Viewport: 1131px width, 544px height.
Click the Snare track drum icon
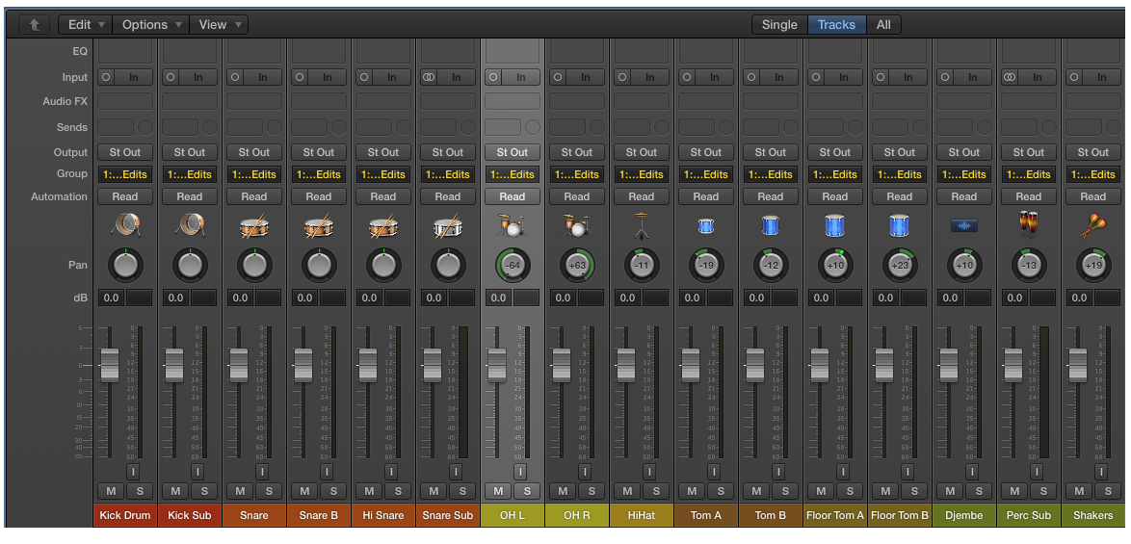(x=254, y=226)
